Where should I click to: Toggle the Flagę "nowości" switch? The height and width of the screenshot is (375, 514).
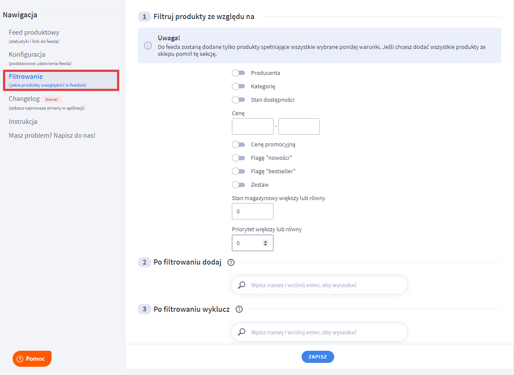pyautogui.click(x=238, y=158)
